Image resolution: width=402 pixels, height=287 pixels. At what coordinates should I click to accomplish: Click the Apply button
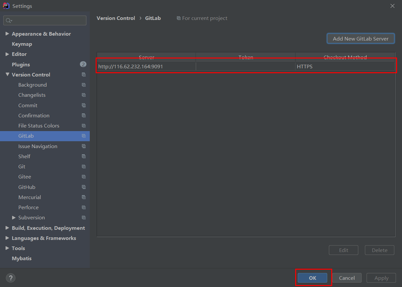click(x=381, y=278)
